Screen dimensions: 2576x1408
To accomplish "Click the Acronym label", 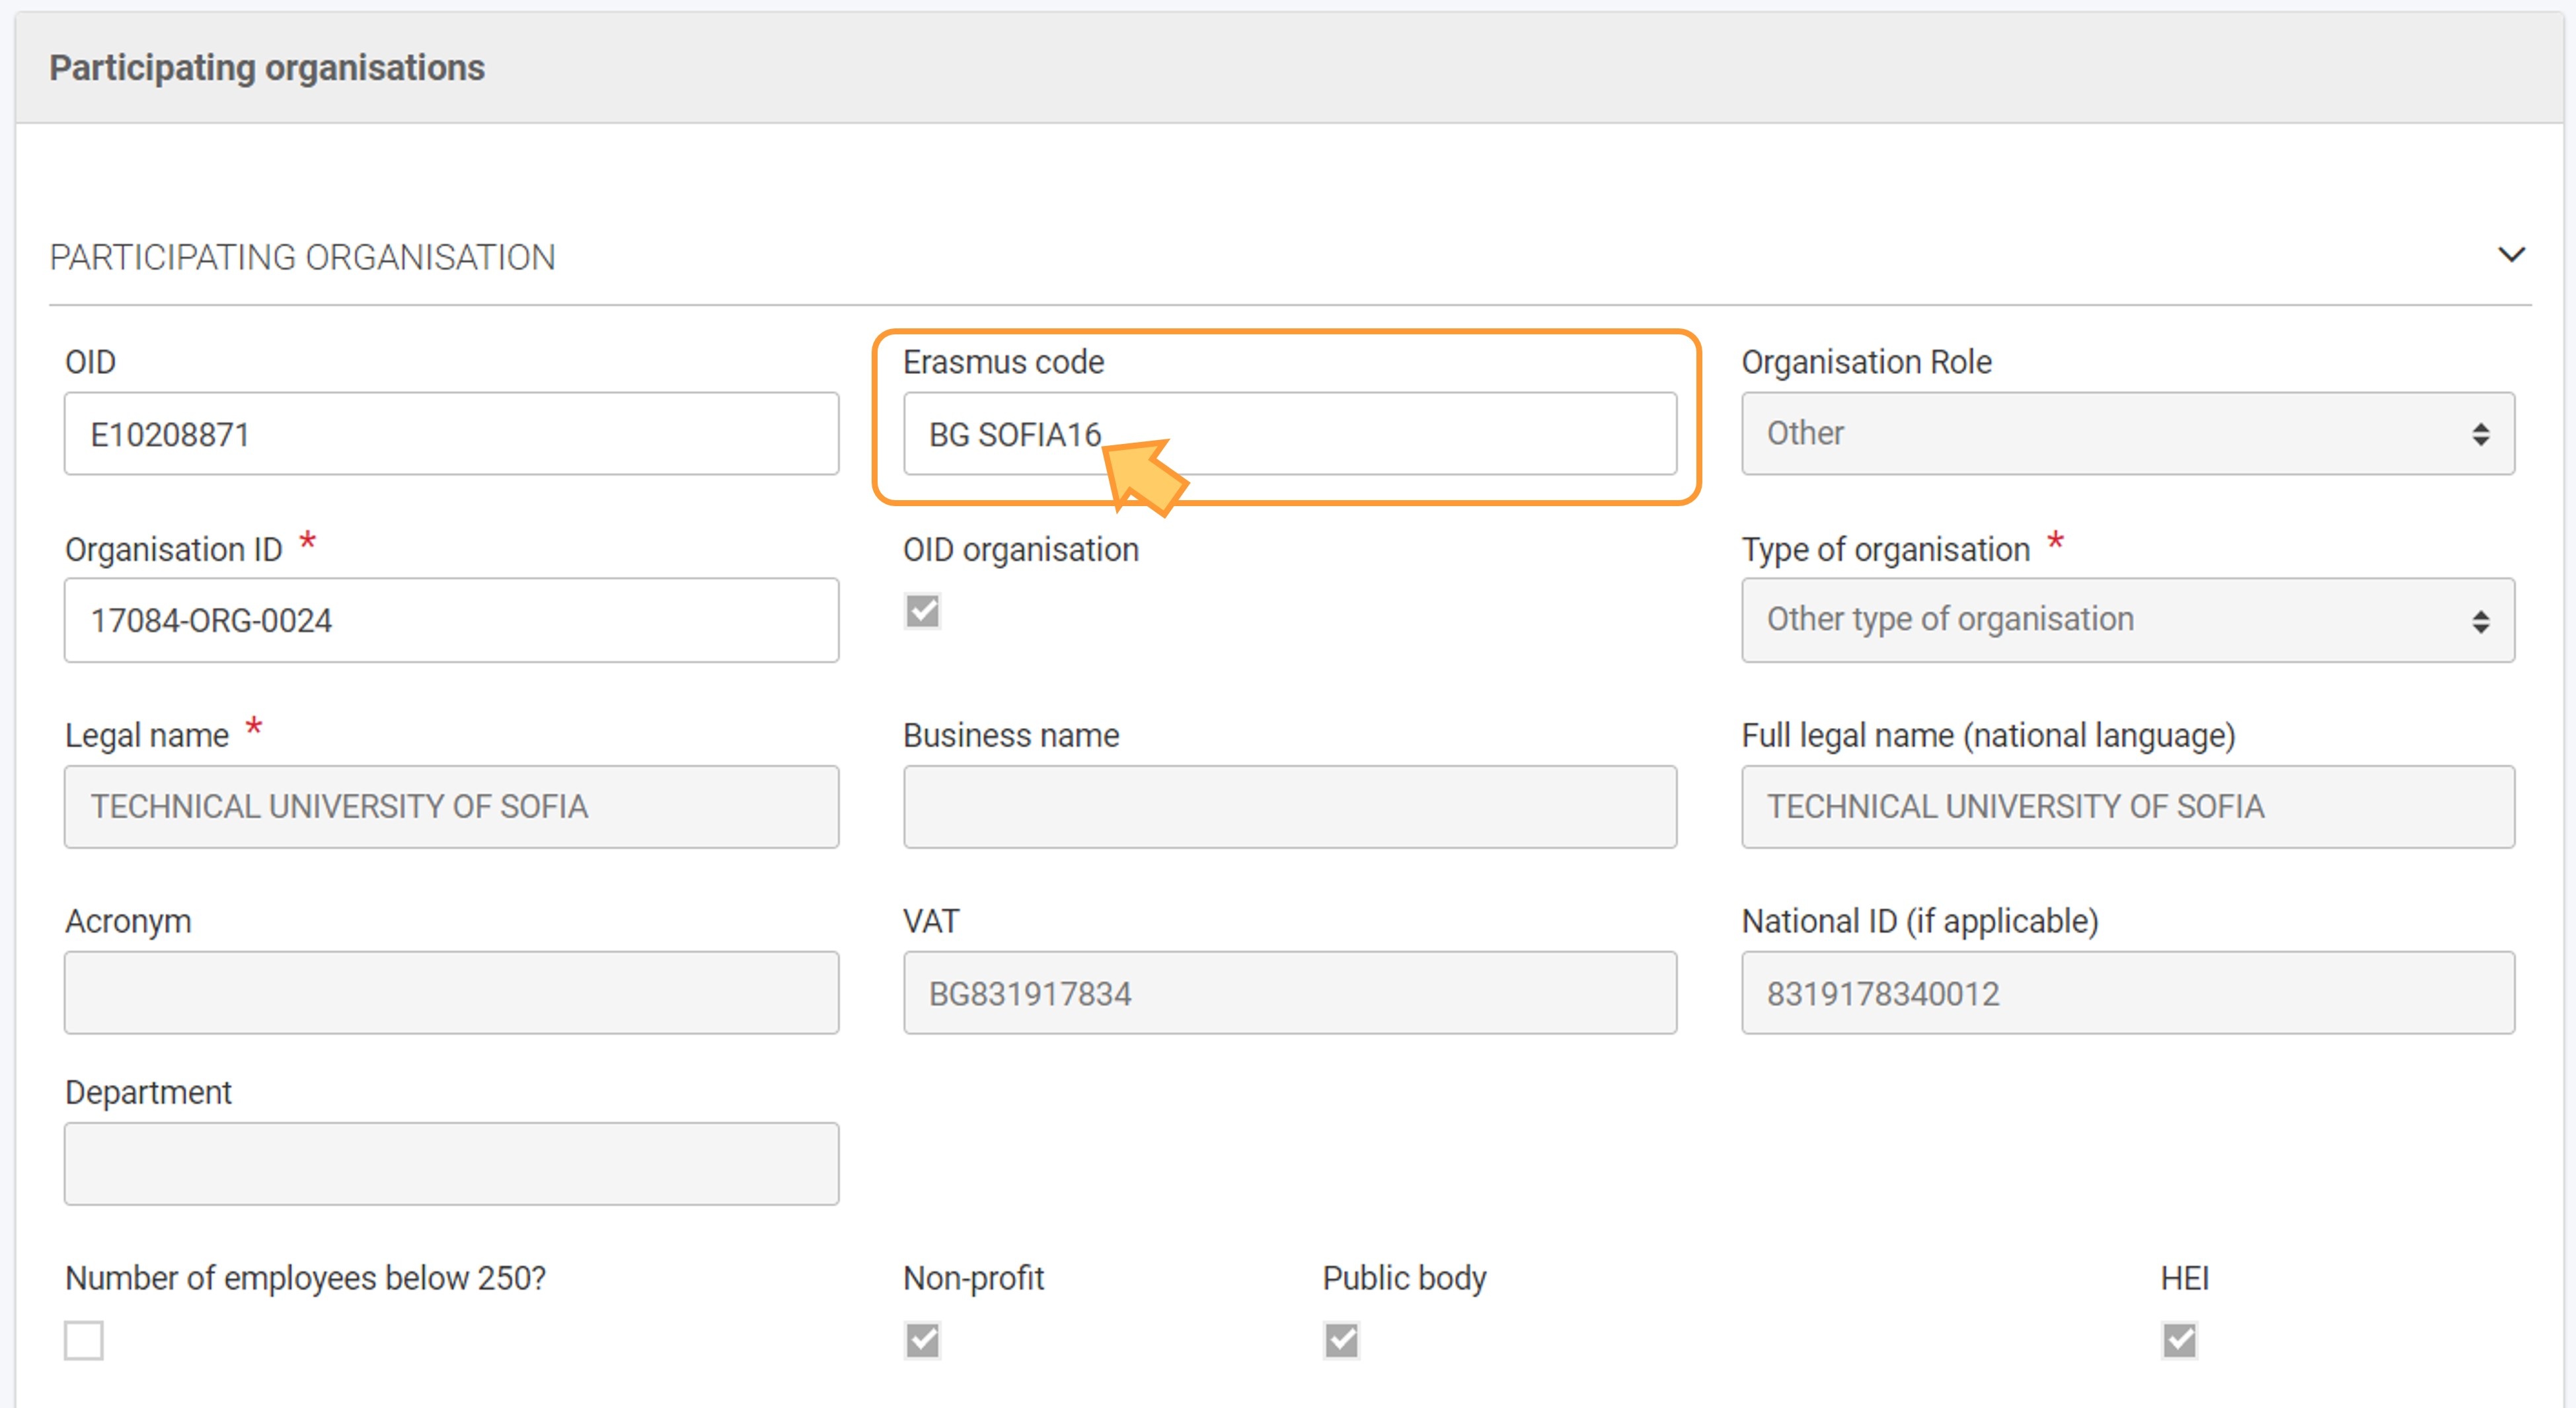I will coord(128,921).
